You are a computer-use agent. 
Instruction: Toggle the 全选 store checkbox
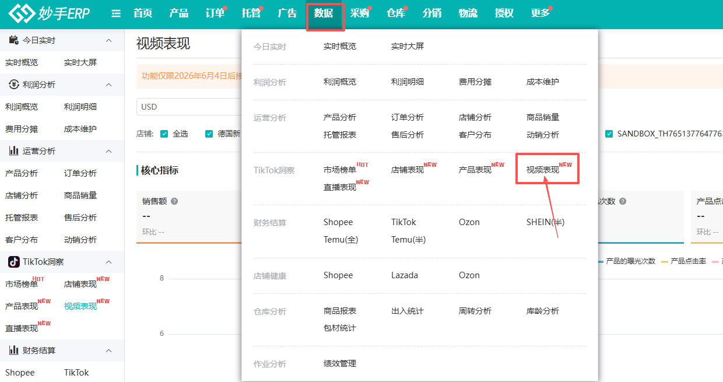point(164,134)
